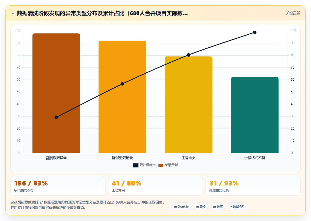Open the 156 / 63% 字段格式不符 card
Screen dimensions: 311x221
[x=58, y=186]
